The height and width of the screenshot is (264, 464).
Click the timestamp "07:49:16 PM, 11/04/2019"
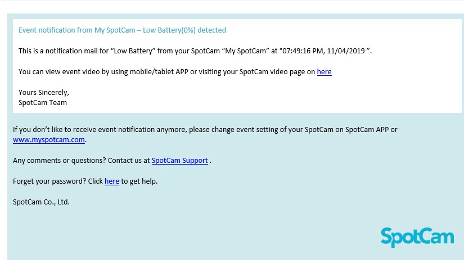click(323, 51)
